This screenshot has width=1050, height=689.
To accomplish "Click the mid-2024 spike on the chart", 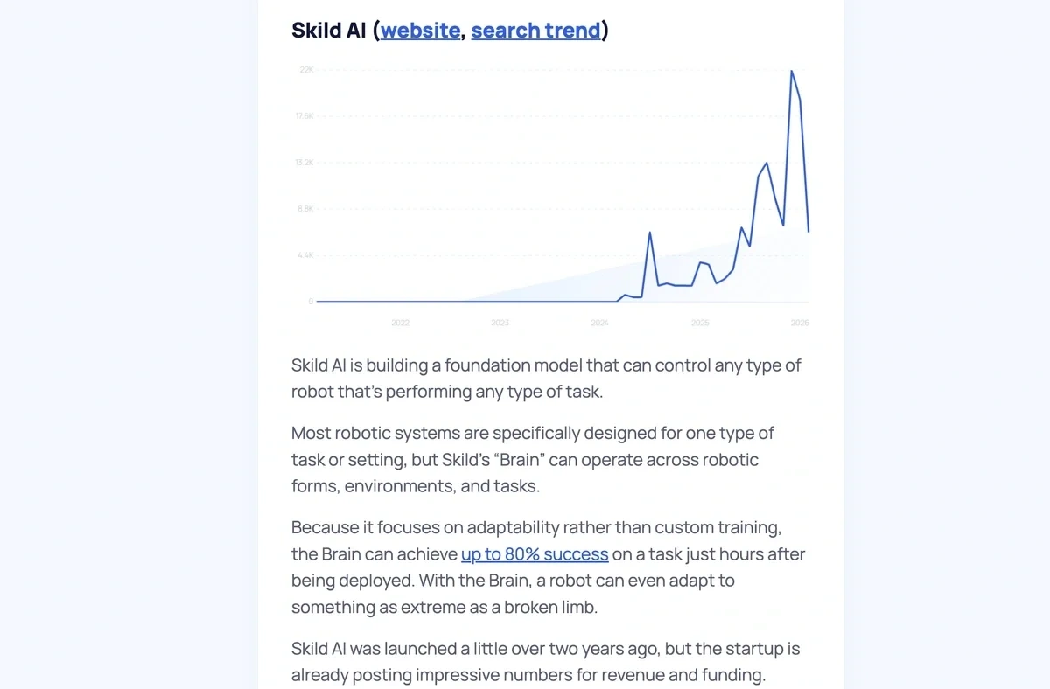I will click(x=649, y=233).
